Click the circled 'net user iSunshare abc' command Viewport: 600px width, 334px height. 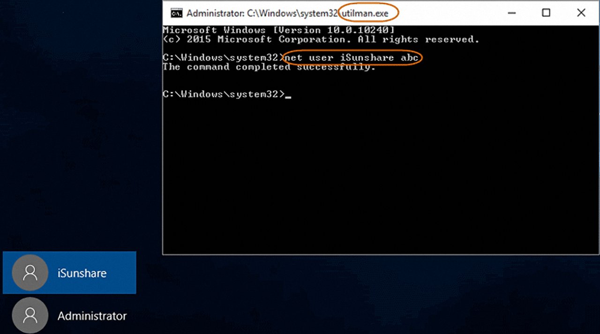click(x=352, y=57)
